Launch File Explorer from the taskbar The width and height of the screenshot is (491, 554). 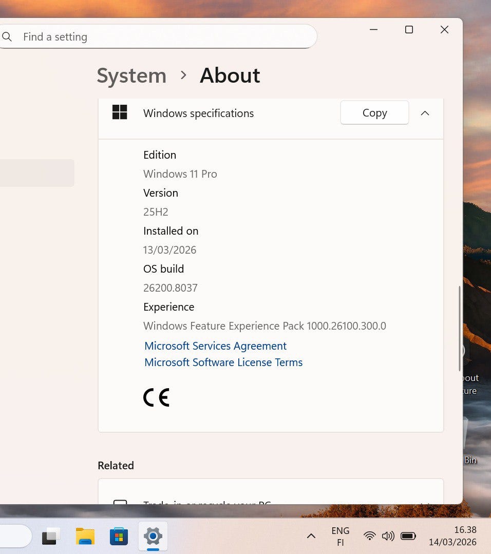point(85,537)
